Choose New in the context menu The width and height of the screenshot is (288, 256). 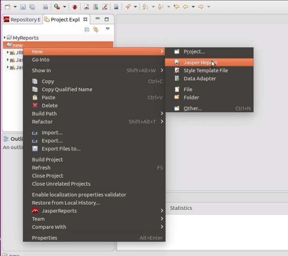tap(94, 52)
